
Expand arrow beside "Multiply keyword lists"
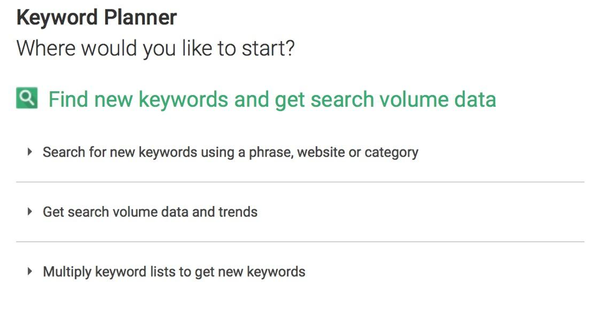(29, 272)
